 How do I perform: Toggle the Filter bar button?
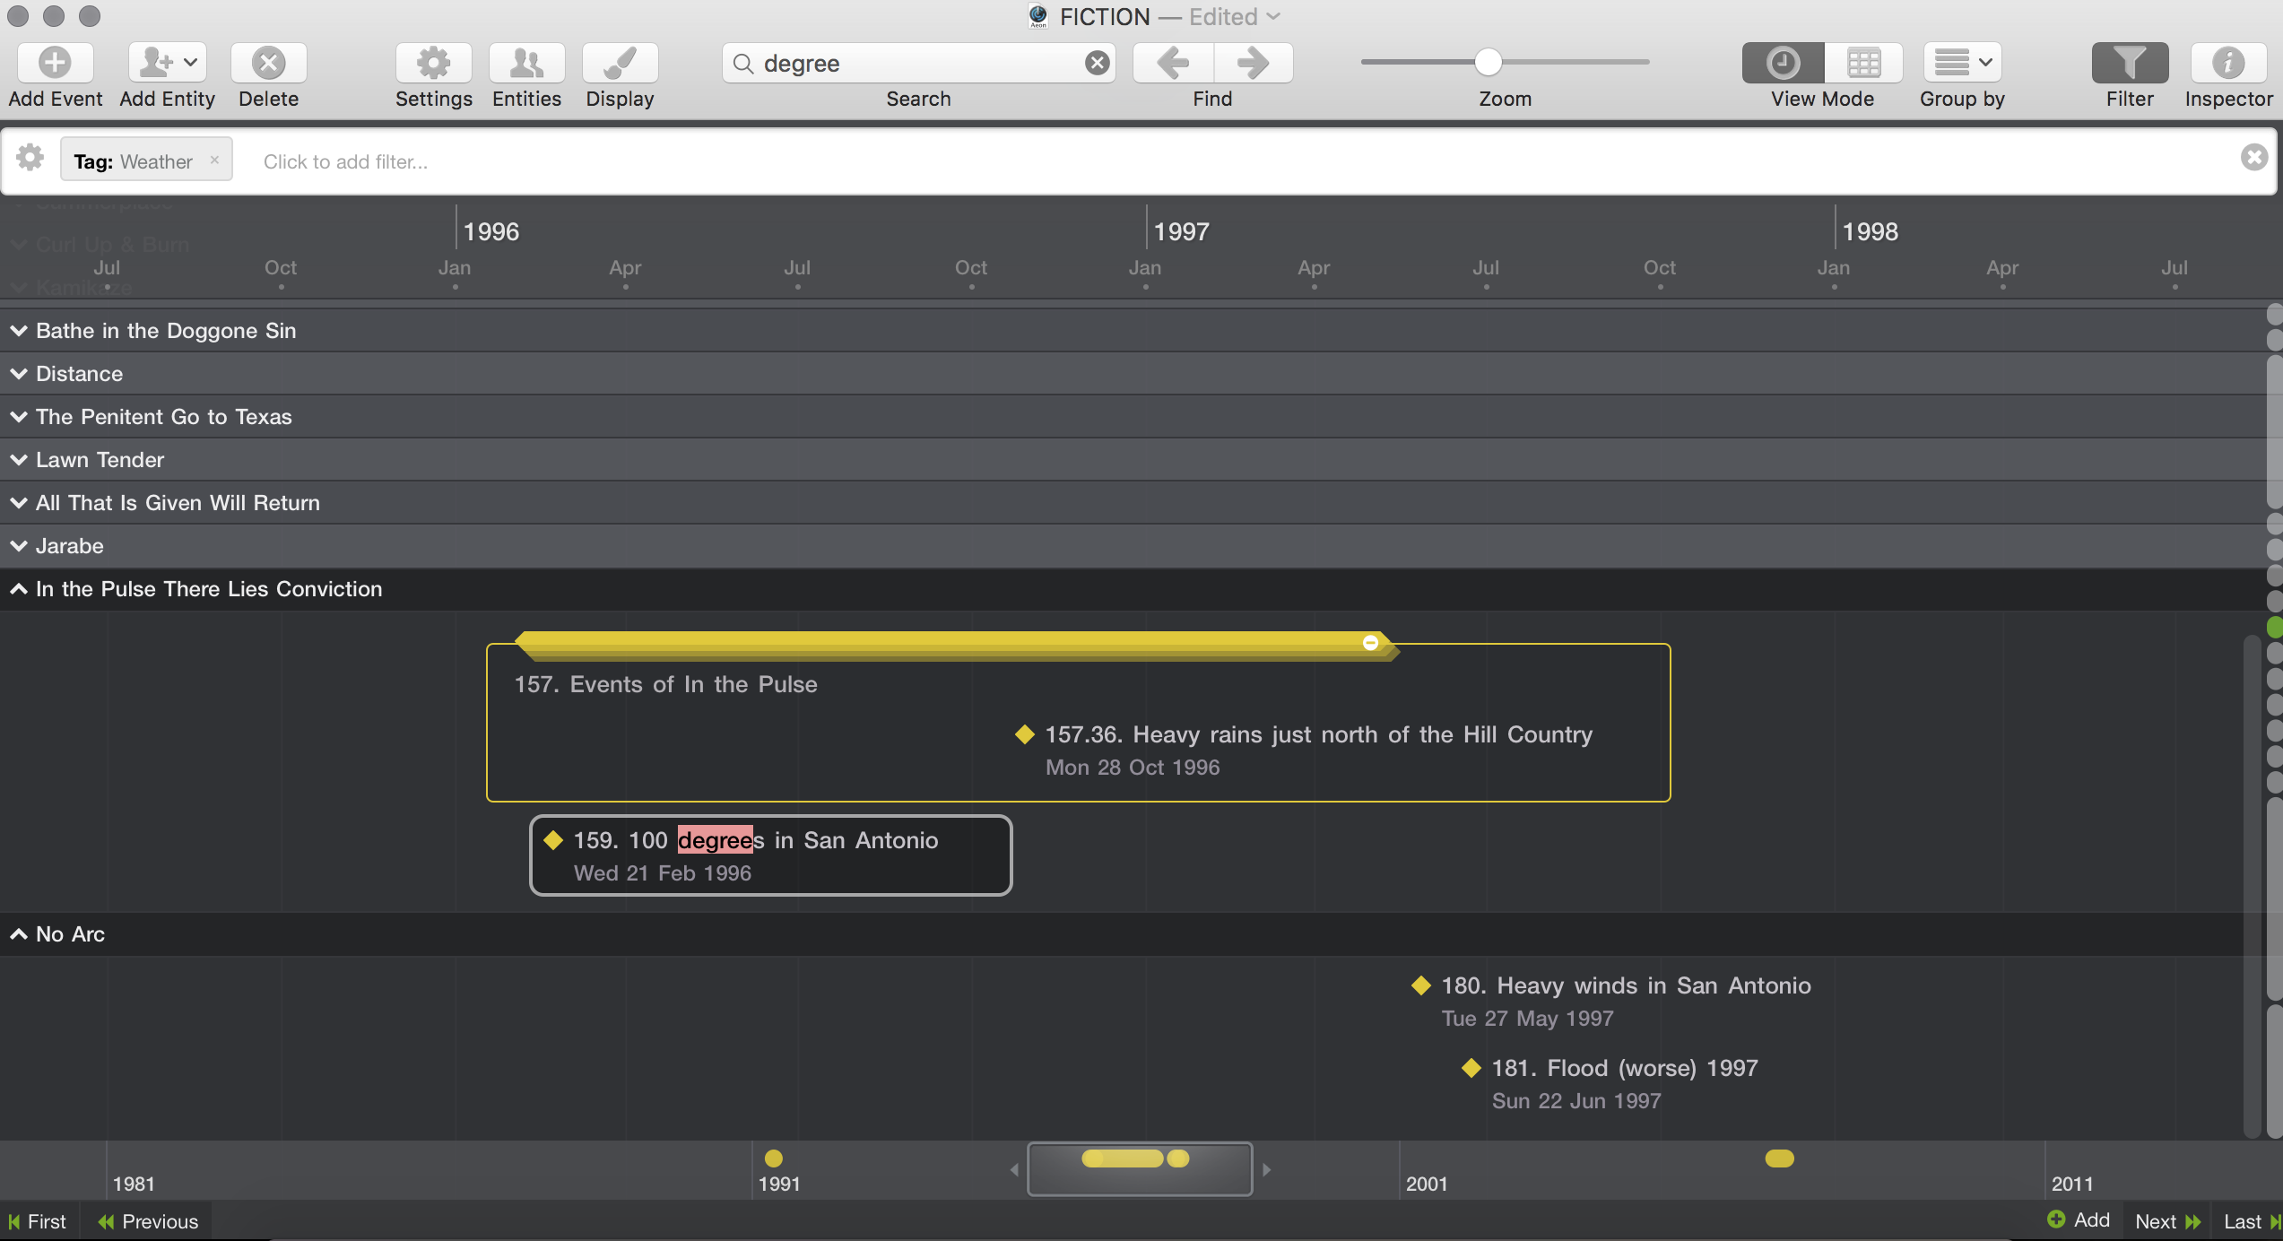coord(2130,63)
